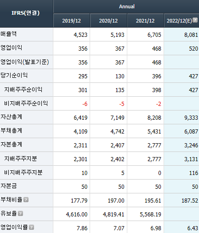Click 당기순이익 value 295
The width and height of the screenshot is (199, 233).
(x=83, y=76)
